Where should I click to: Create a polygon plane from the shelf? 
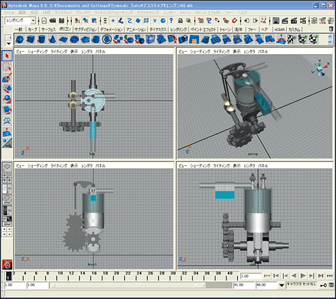tap(63, 40)
